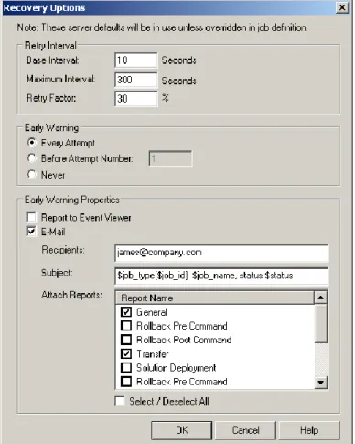Click the Maximum Interval input field
Viewport: 355px width, 444px height.
[136, 80]
